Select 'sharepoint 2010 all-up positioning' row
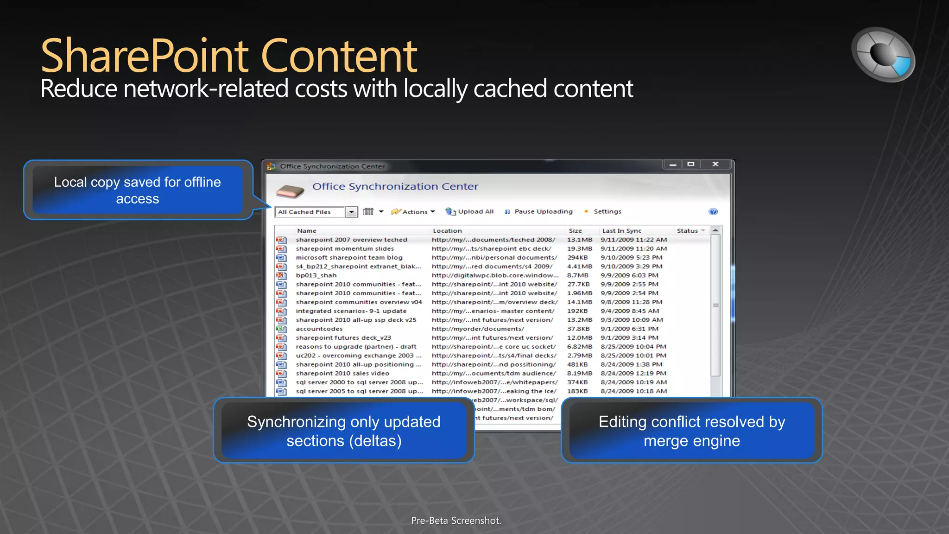This screenshot has width=949, height=534. pyautogui.click(x=492, y=364)
